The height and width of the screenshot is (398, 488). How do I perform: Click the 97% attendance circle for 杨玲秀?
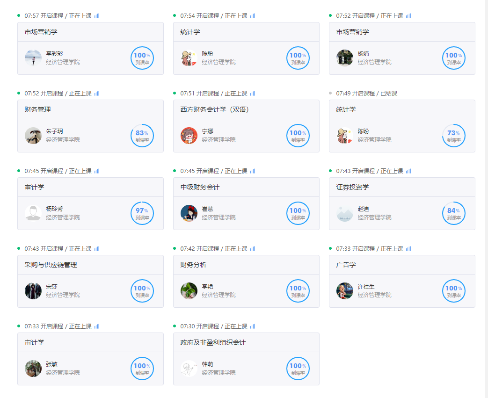pos(142,213)
